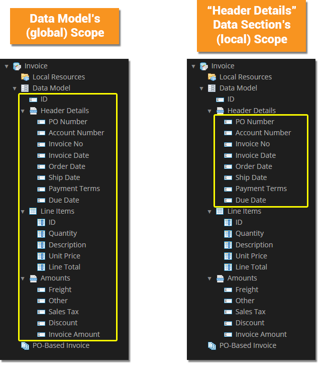323x367 pixels.
Task: Click the Amounts section icon in right tree
Action: click(x=220, y=278)
